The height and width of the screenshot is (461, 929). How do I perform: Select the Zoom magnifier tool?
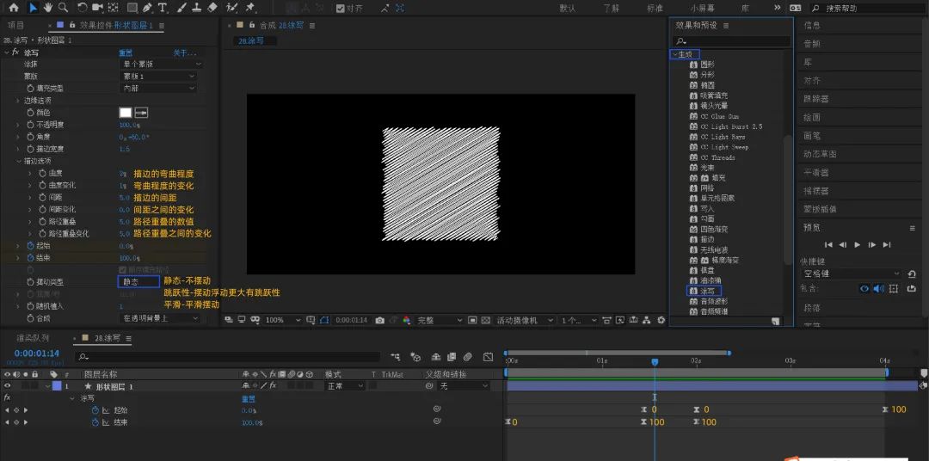(63, 8)
